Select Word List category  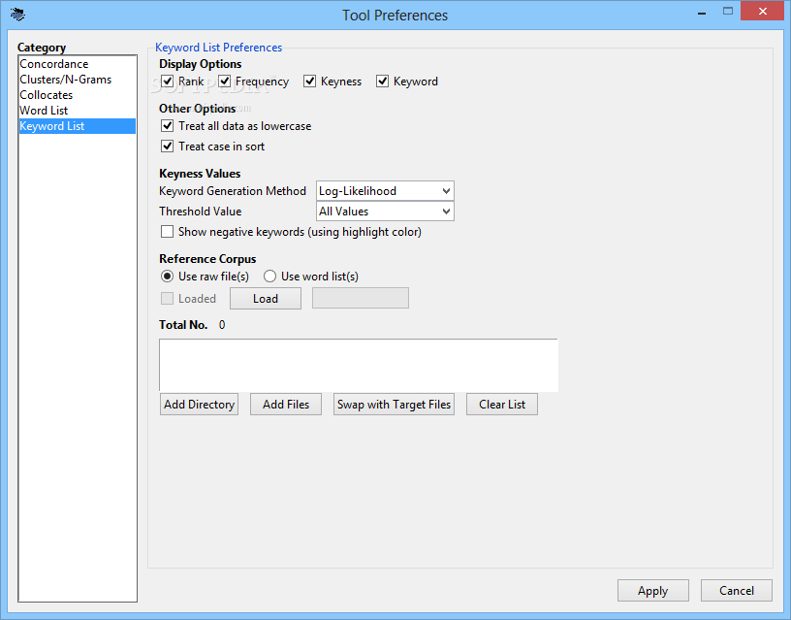[x=78, y=111]
